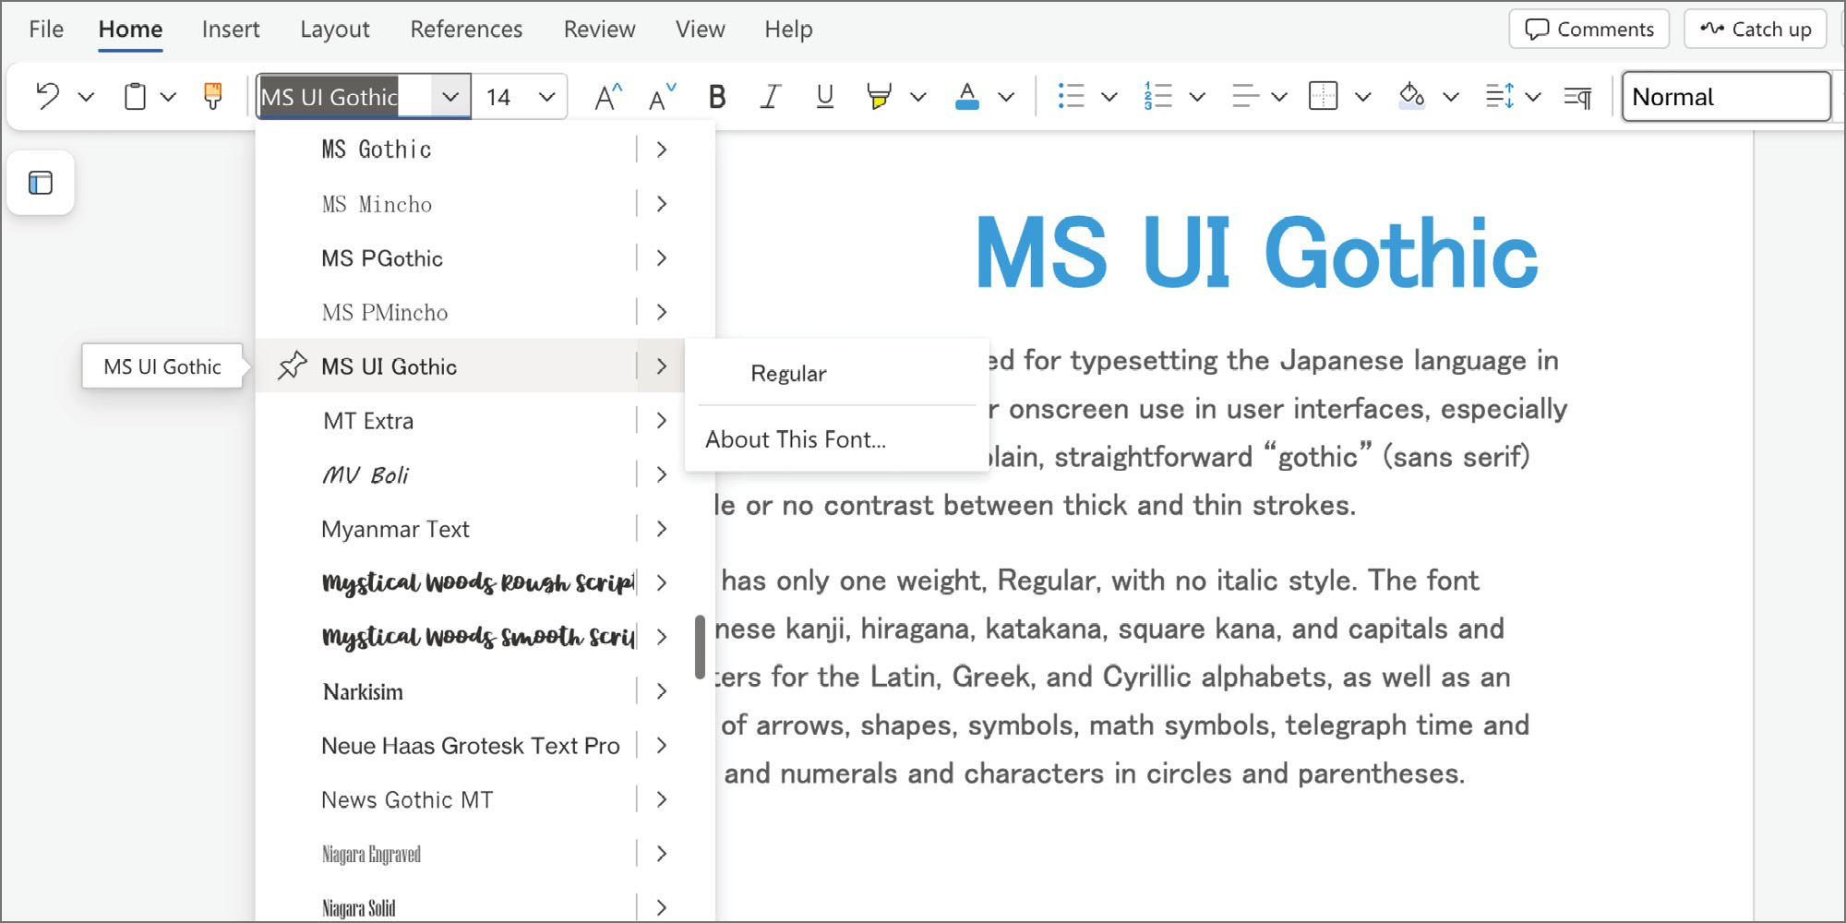Open the font size dropdown

pos(546,96)
